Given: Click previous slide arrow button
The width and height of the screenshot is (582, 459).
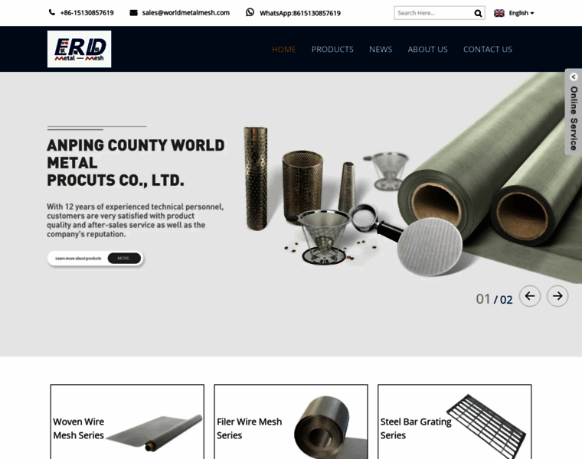Looking at the screenshot, I should pyautogui.click(x=530, y=296).
